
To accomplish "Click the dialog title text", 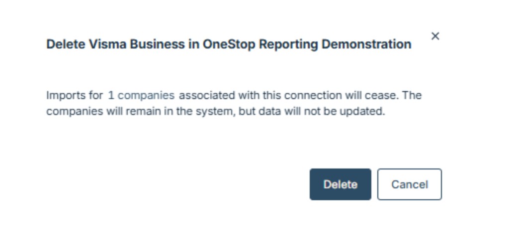I will (x=229, y=44).
